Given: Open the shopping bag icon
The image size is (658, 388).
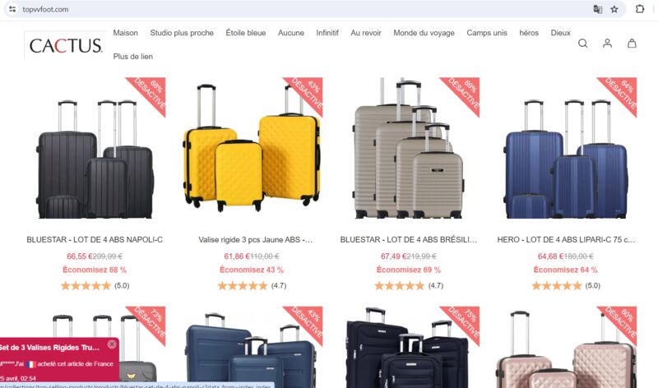Looking at the screenshot, I should 632,44.
